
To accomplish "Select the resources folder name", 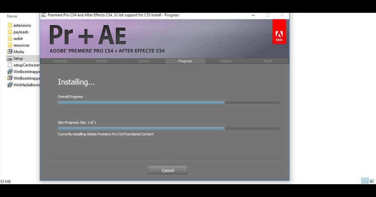I will pyautogui.click(x=21, y=45).
